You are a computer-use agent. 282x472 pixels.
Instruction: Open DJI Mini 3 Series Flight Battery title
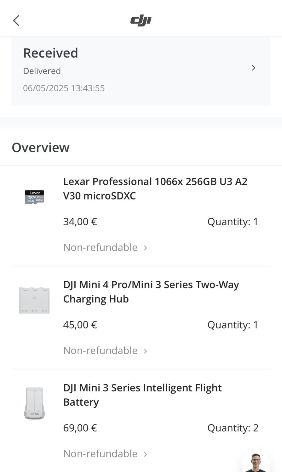[142, 395]
